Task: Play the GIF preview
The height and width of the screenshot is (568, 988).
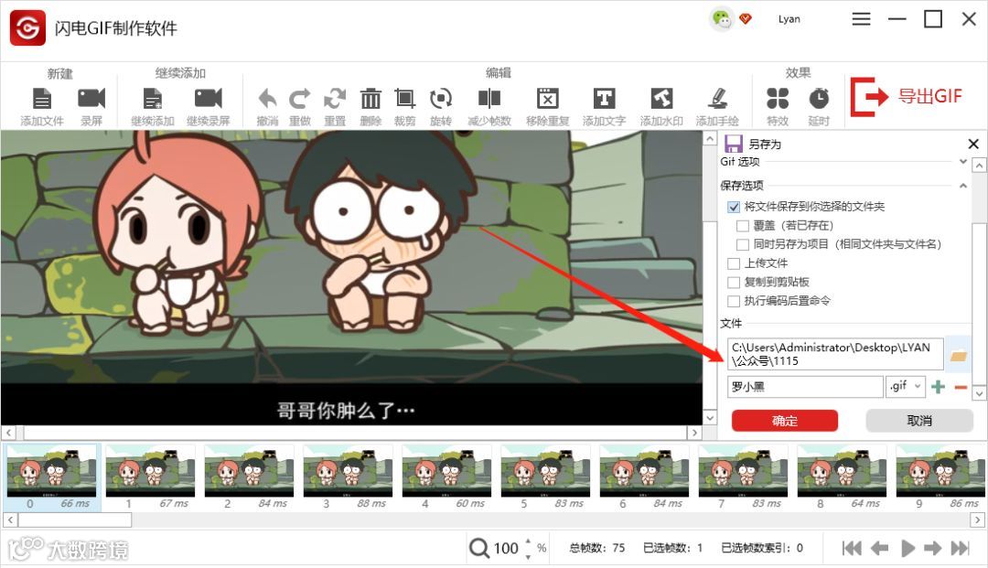Action: [x=908, y=548]
